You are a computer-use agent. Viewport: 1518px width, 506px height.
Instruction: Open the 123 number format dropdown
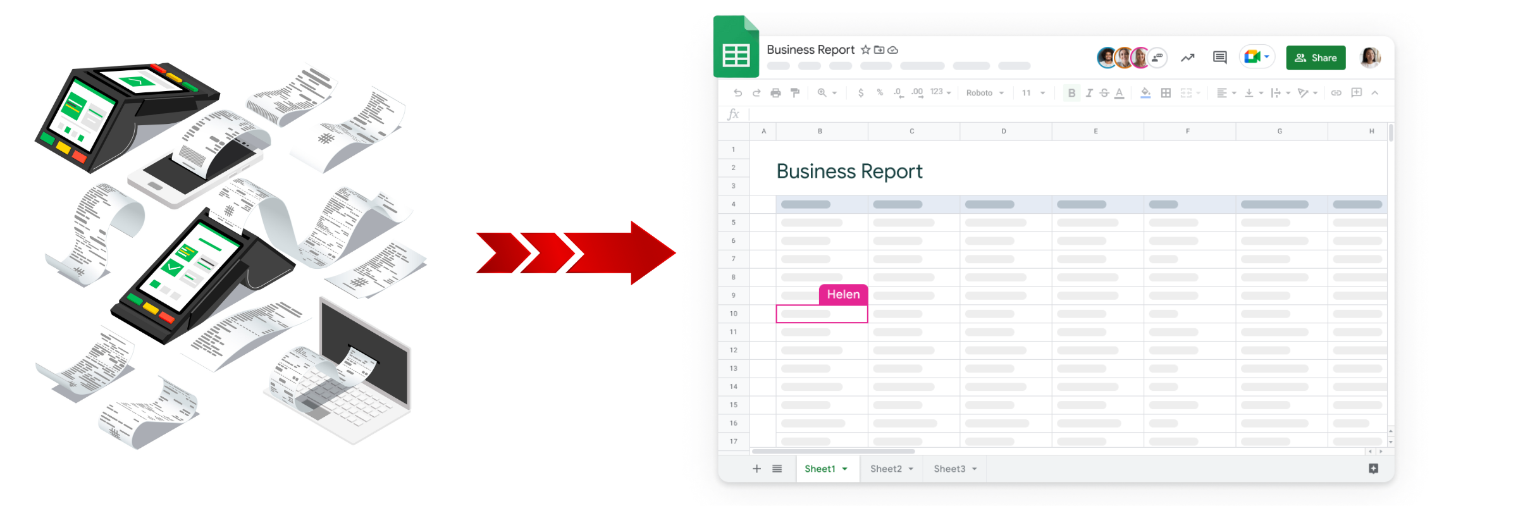point(941,92)
